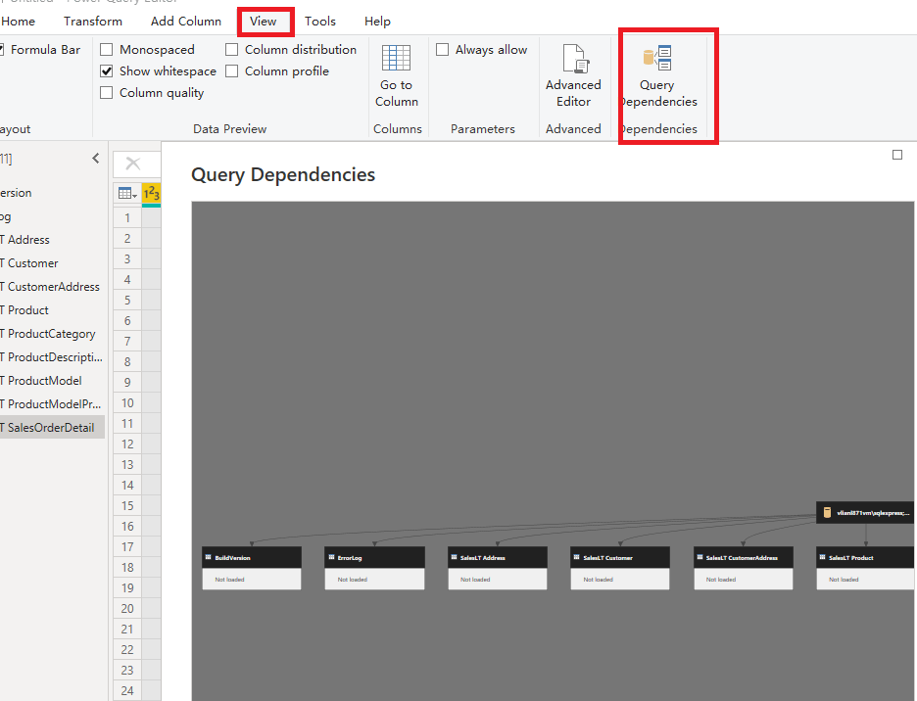Click the ErrorLog dependency node
The image size is (917, 701).
[x=375, y=568]
